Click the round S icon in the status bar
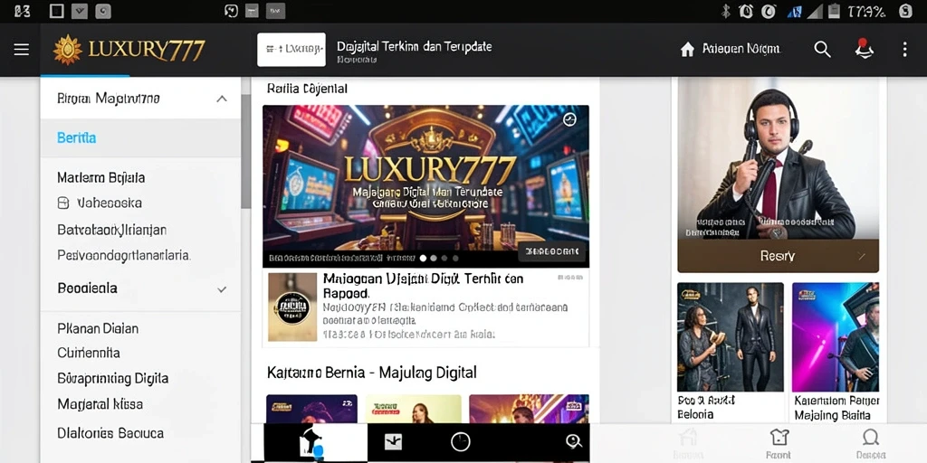This screenshot has height=463, width=927. [x=905, y=11]
